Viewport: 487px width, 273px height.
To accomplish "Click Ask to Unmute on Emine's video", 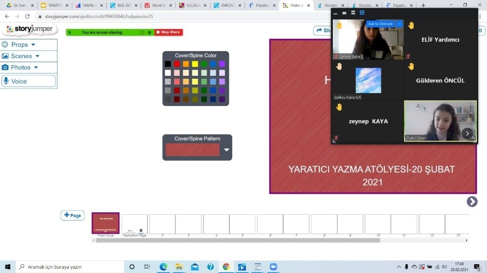I will click(380, 24).
